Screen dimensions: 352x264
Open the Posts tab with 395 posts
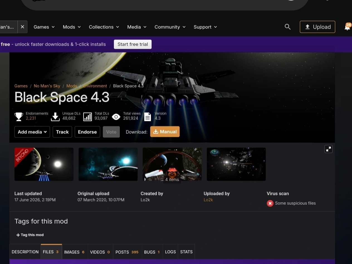pos(127,252)
